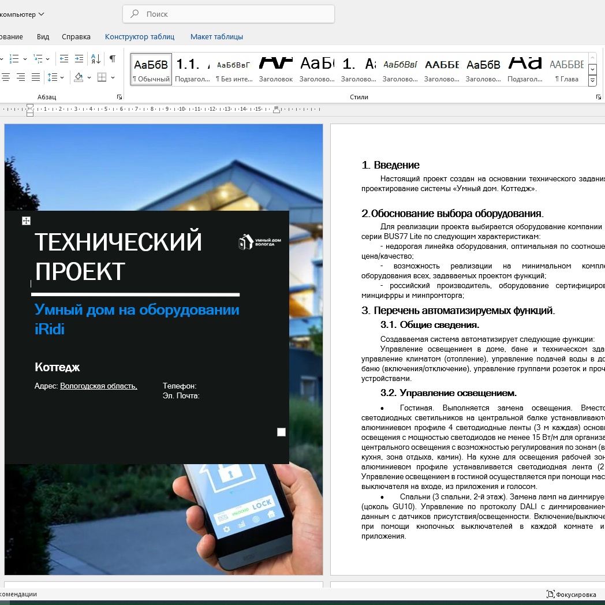Sort text with the А-Я sort icon

click(x=96, y=59)
